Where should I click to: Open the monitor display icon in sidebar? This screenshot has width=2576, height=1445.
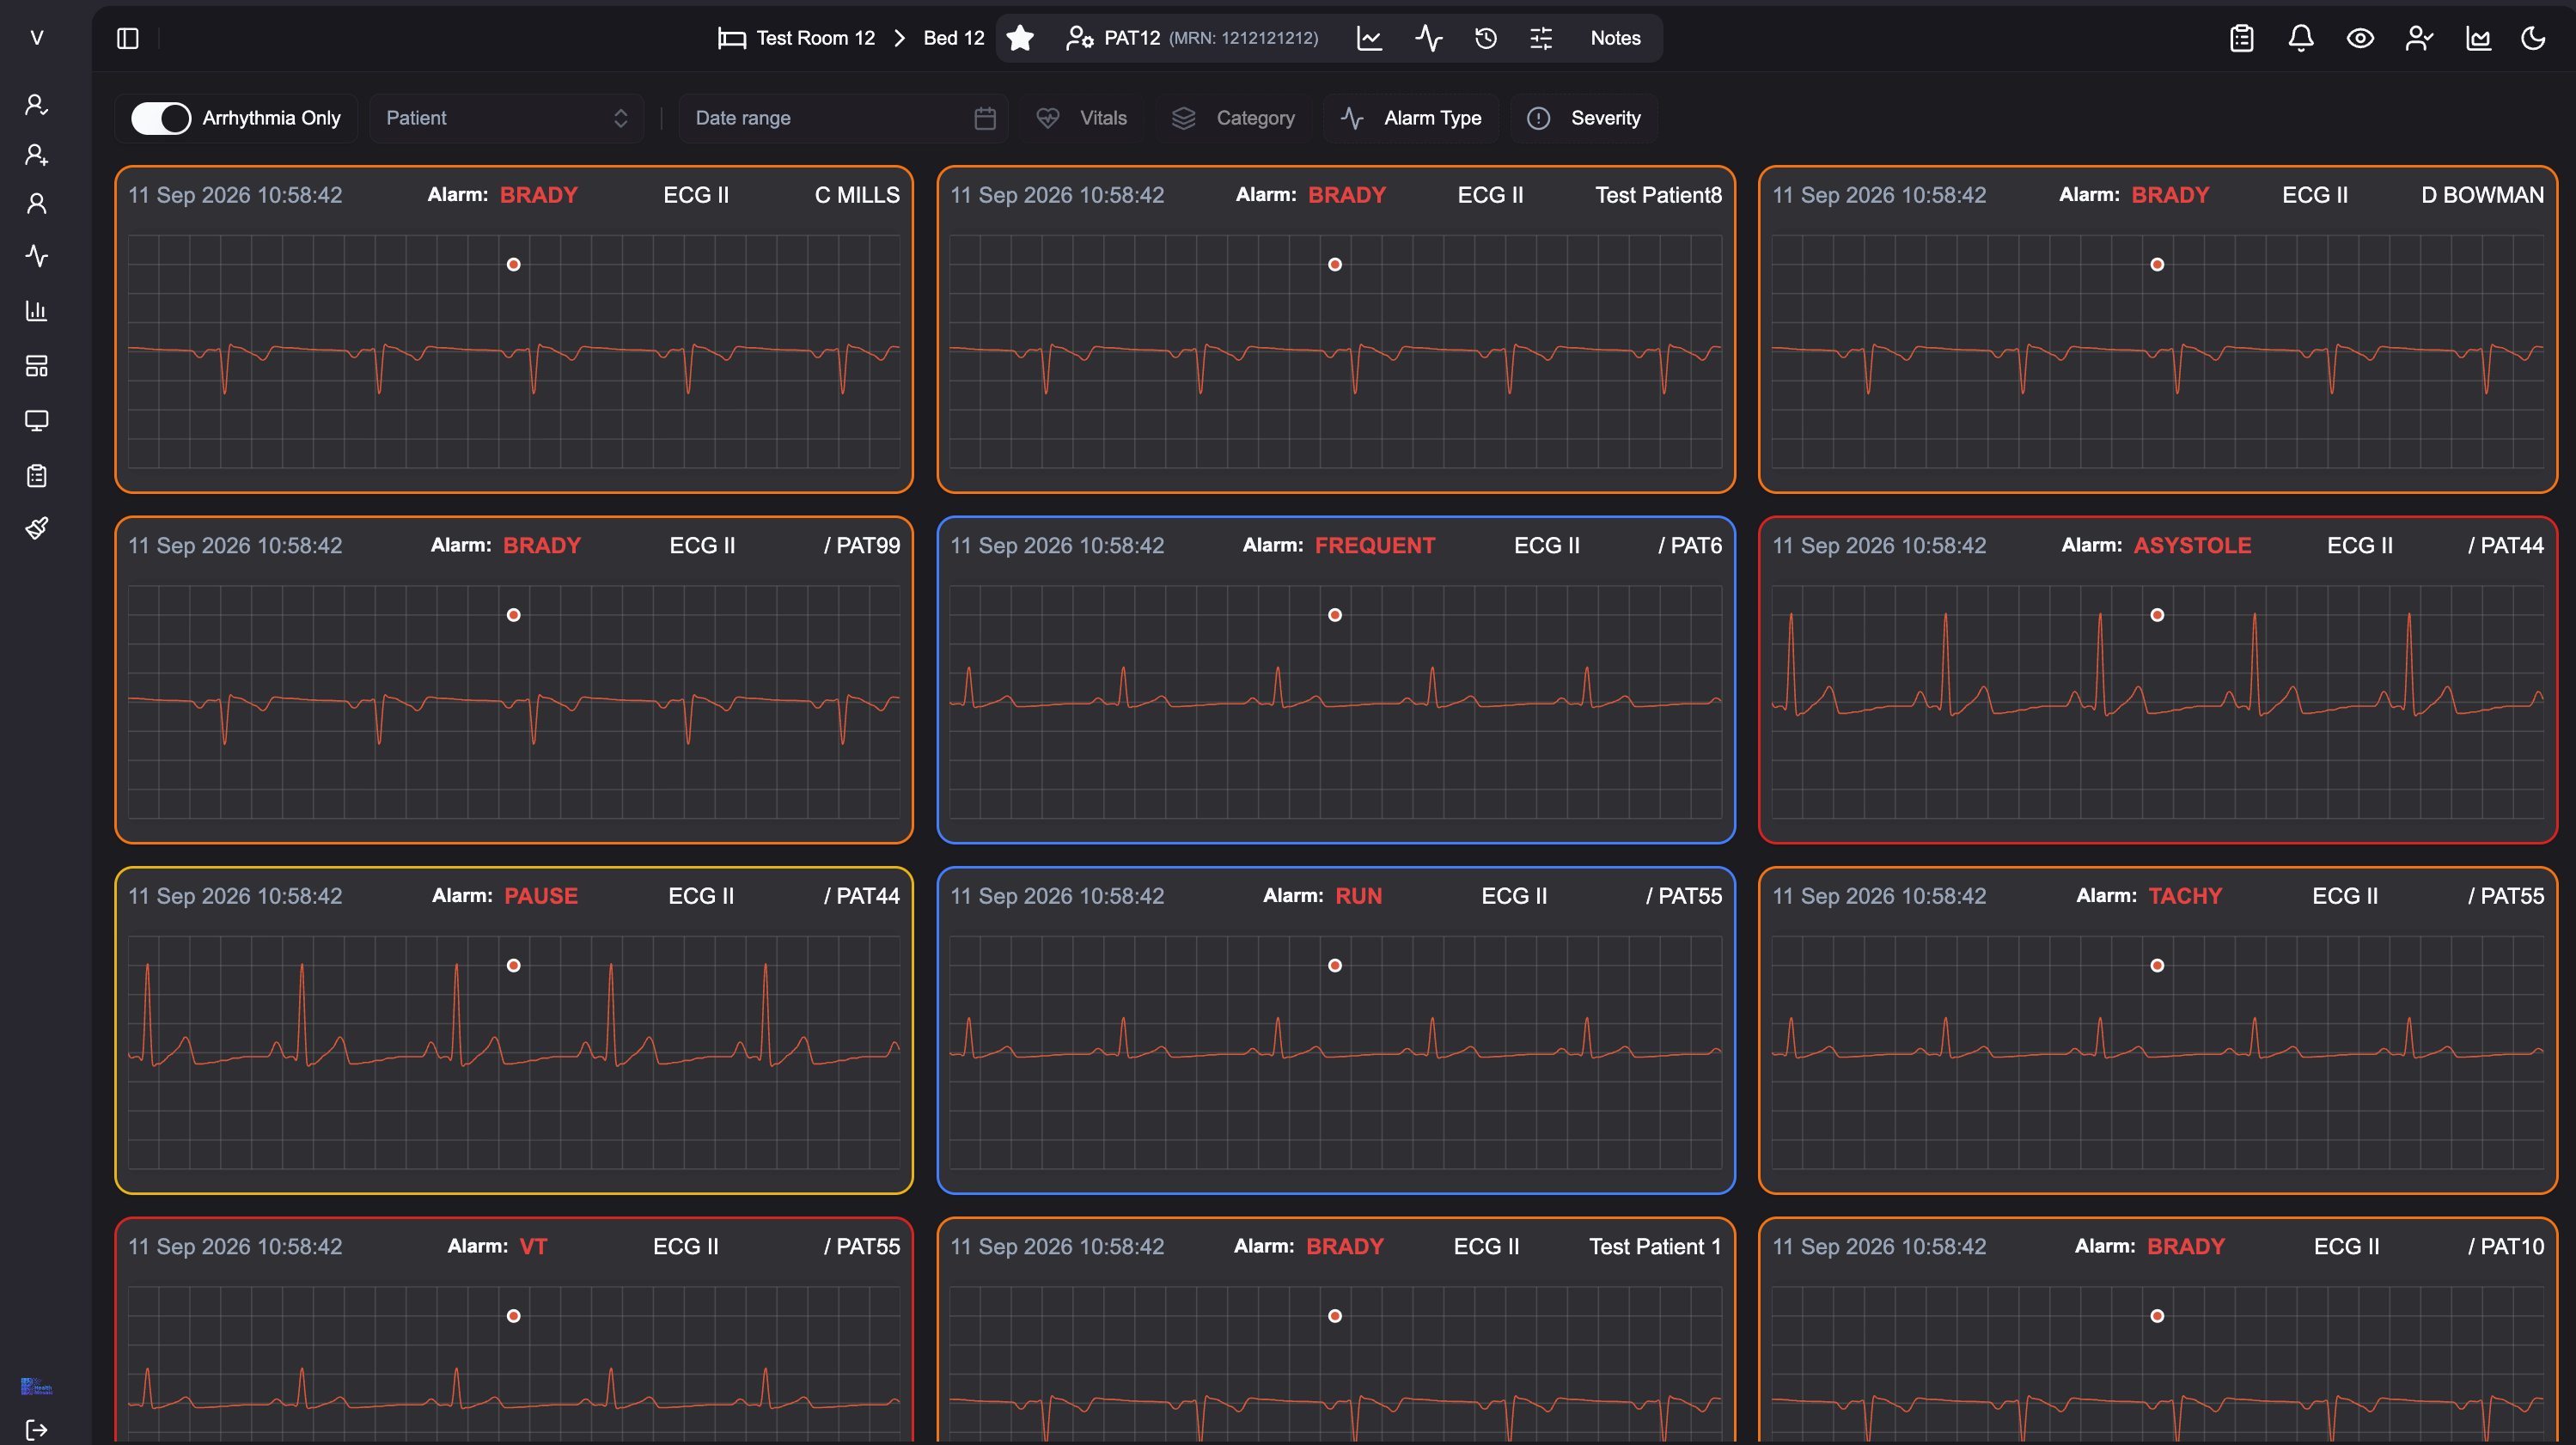(37, 420)
